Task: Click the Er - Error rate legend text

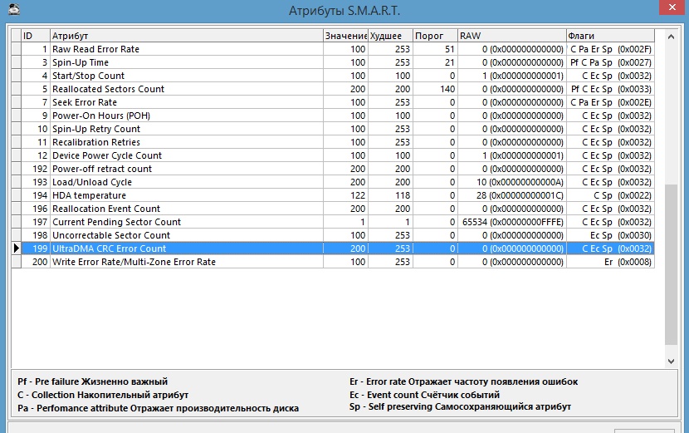Action: [463, 381]
